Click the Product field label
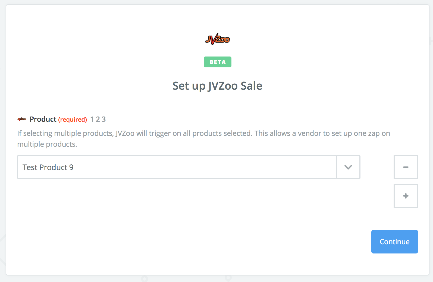Viewport: 433px width, 282px height. point(43,119)
